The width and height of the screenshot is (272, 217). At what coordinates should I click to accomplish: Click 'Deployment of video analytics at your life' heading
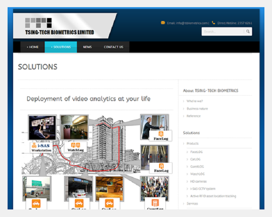click(88, 99)
